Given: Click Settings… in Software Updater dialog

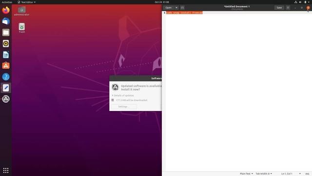Looking at the screenshot, I should pos(124,107).
